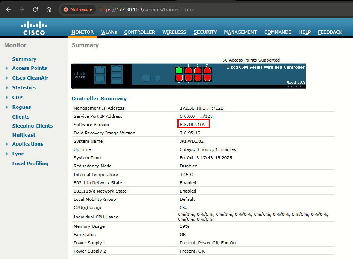Click green port 1 on controller image
353x259 pixels.
click(179, 70)
